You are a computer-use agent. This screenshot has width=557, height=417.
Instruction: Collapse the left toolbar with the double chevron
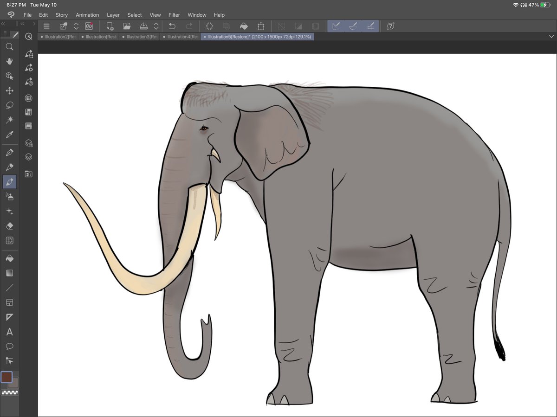[x=4, y=23]
